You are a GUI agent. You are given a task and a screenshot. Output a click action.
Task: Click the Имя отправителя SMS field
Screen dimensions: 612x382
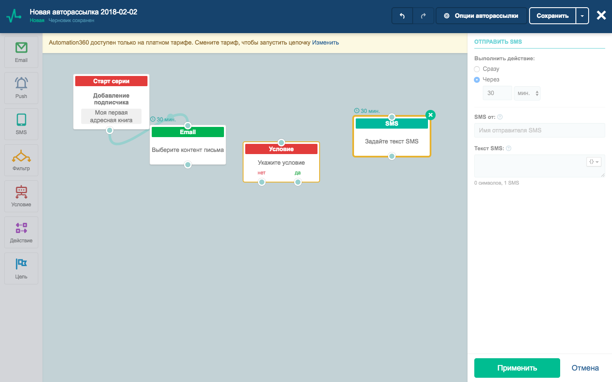point(539,130)
